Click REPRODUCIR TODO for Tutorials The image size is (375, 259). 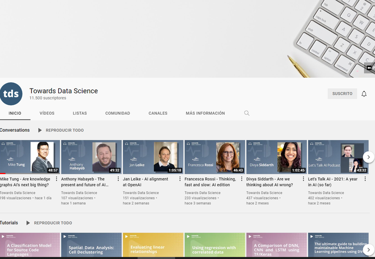click(x=53, y=223)
